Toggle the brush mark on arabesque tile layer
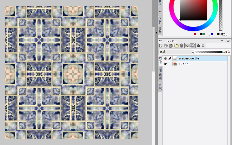Viewport: 232px width, 145px height. (x=170, y=58)
